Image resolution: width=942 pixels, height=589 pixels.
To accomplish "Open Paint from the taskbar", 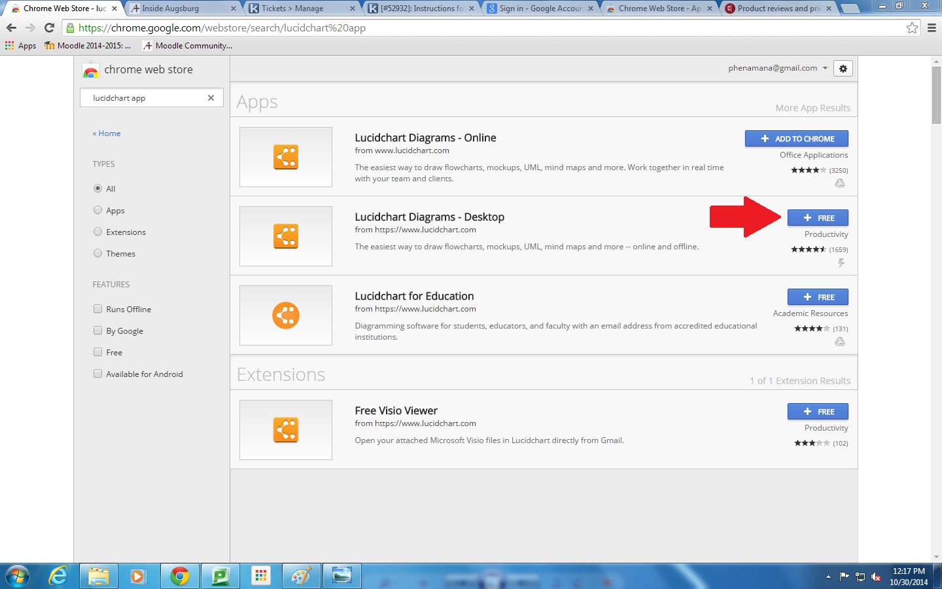I will (301, 576).
